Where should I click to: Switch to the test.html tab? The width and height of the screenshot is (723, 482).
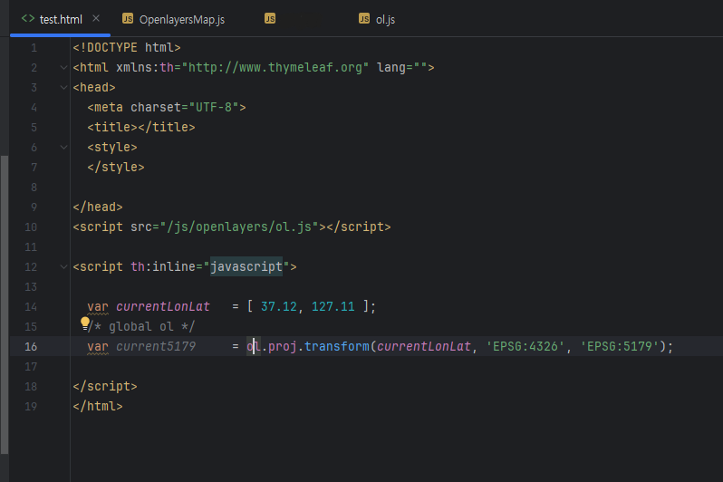click(x=61, y=19)
